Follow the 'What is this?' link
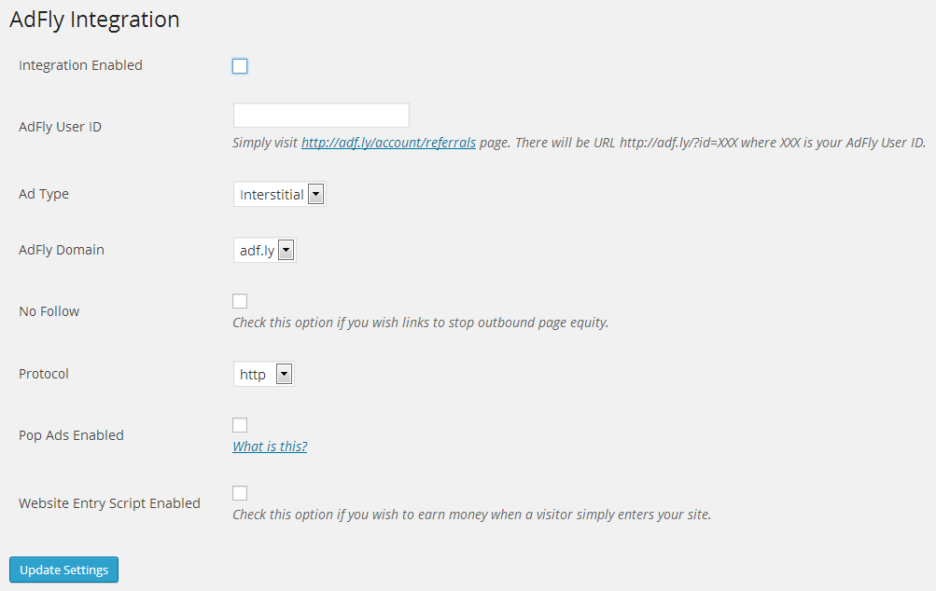This screenshot has width=936, height=591. pyautogui.click(x=270, y=447)
